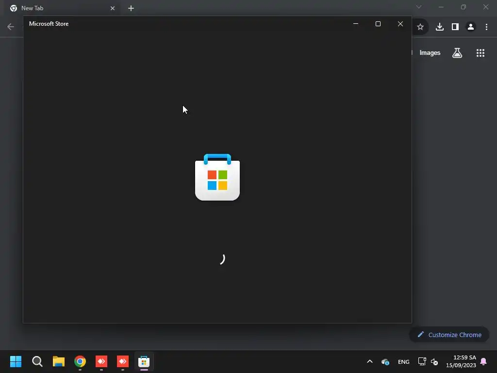Select the New Tab tab in Chrome
497x373 pixels.
click(x=62, y=8)
